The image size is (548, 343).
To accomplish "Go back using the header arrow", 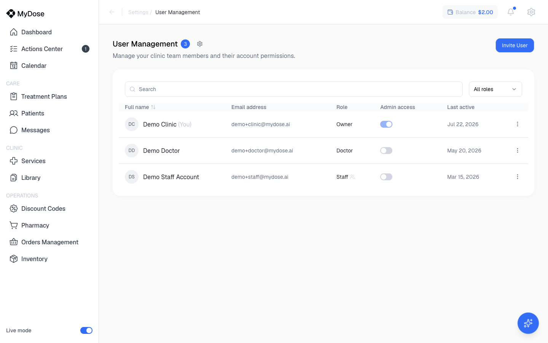I will point(112,12).
